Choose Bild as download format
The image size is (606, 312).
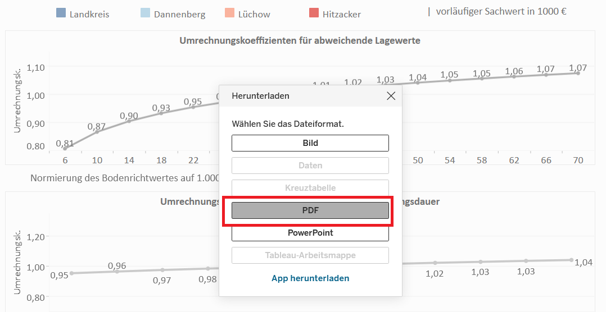[x=310, y=143]
